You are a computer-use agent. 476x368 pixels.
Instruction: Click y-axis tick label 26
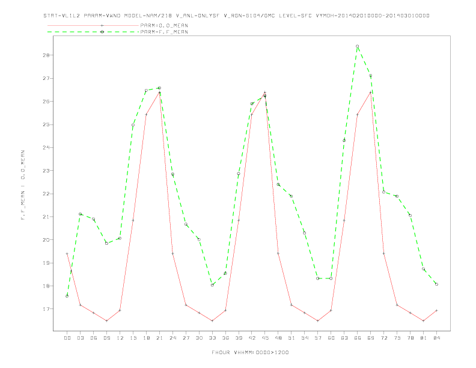46,102
